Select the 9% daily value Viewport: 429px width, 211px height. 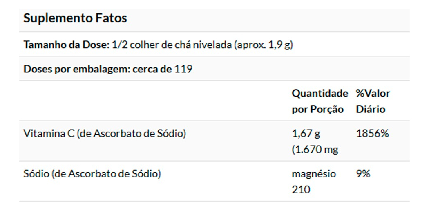click(363, 174)
